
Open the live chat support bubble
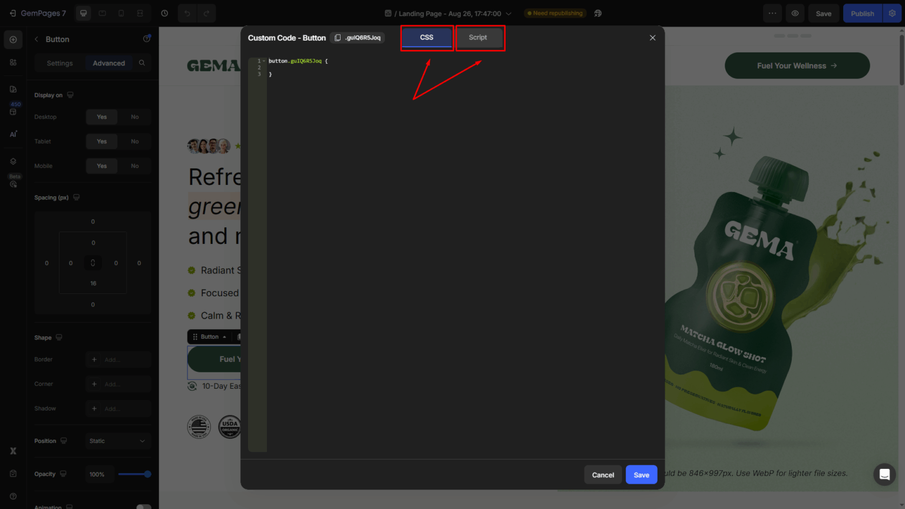point(884,474)
